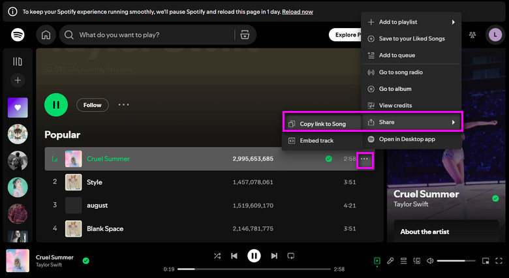Toggle the saved checkmark on Cruel Summer row
Image resolution: width=509 pixels, height=278 pixels.
click(328, 159)
